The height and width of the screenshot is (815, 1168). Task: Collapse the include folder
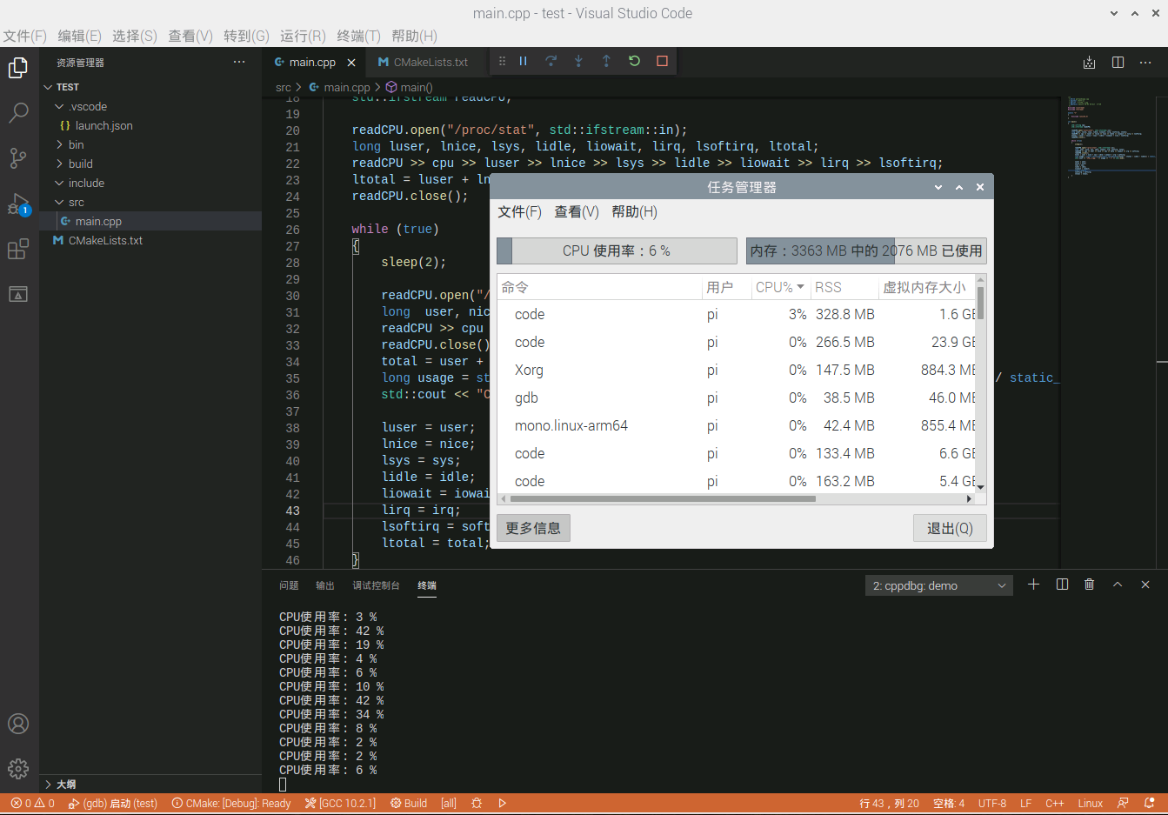click(x=59, y=183)
